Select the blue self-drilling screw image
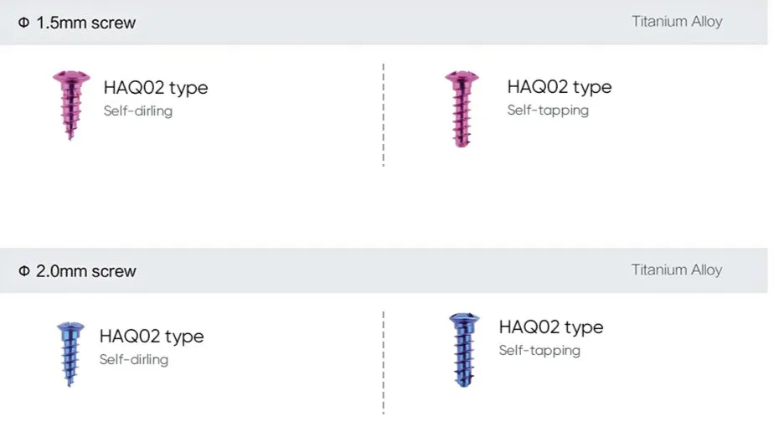Image resolution: width=774 pixels, height=437 pixels. 69,352
